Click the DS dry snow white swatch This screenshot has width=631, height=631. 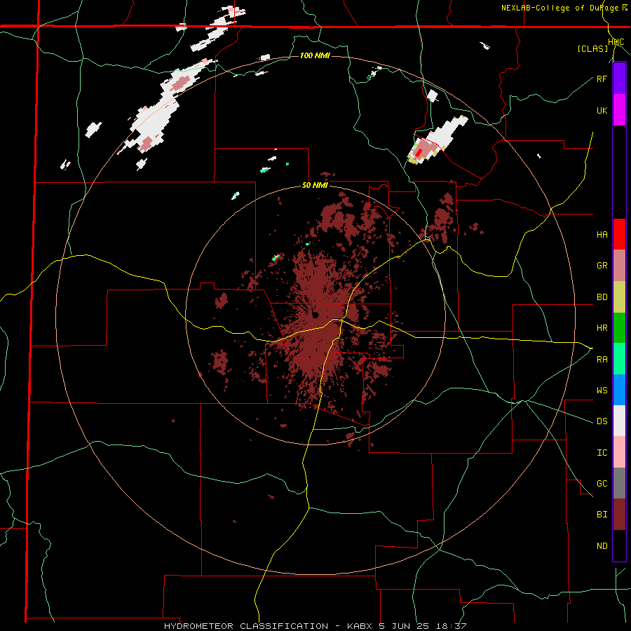619,421
